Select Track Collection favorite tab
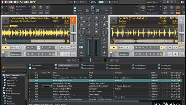 [x=67, y=65]
